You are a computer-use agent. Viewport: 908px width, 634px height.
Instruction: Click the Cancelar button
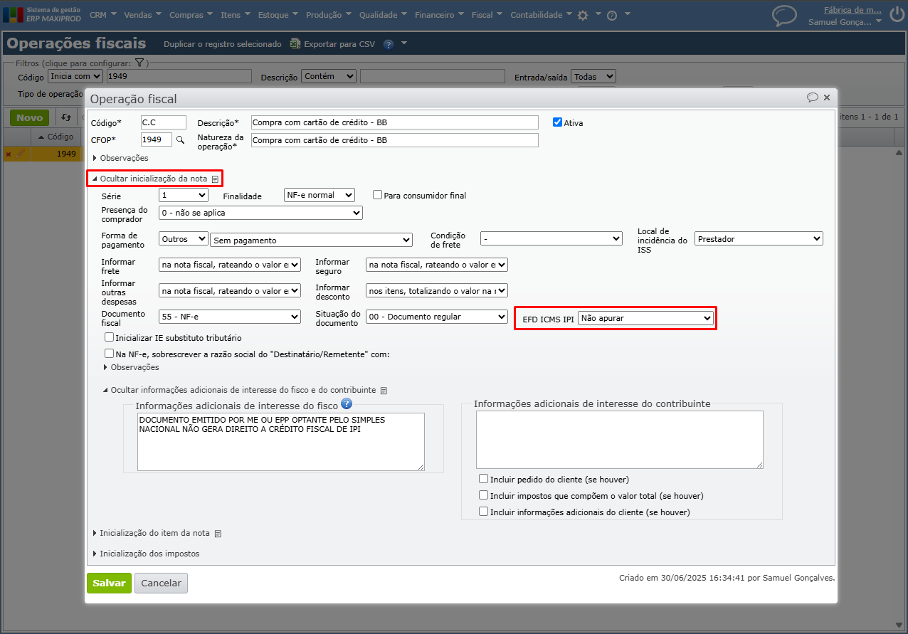(x=161, y=583)
